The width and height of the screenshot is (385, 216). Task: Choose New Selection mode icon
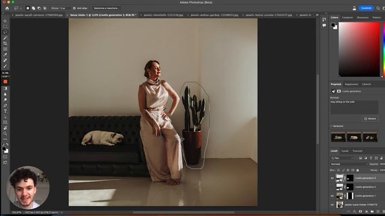coord(28,8)
